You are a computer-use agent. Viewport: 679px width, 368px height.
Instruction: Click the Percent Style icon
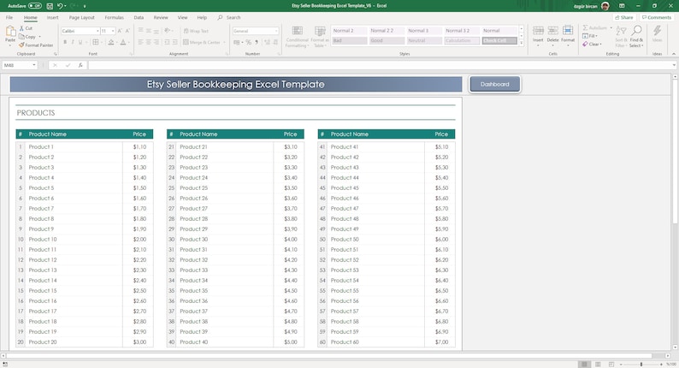pyautogui.click(x=248, y=42)
